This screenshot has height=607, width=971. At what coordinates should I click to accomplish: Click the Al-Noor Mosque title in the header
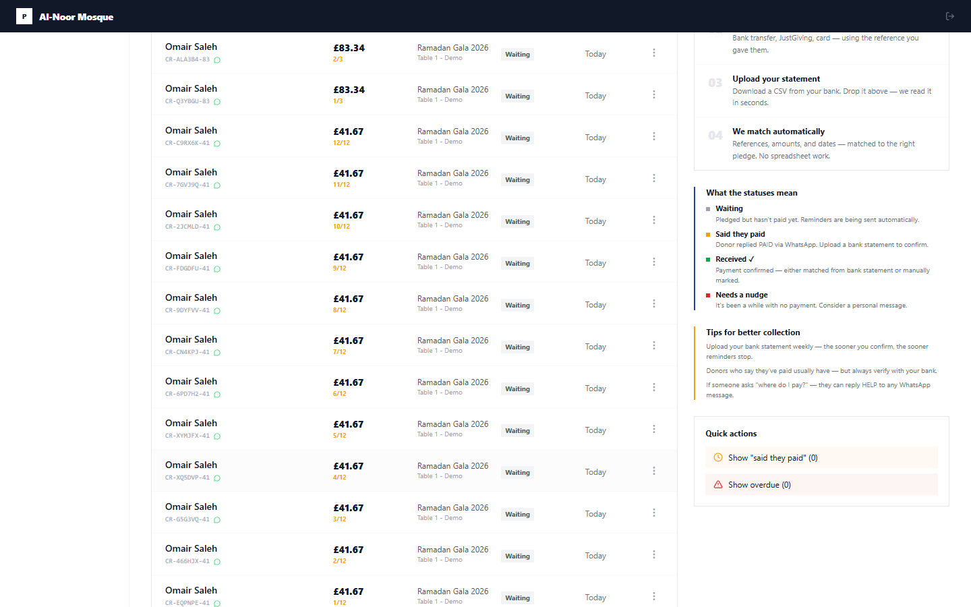76,17
